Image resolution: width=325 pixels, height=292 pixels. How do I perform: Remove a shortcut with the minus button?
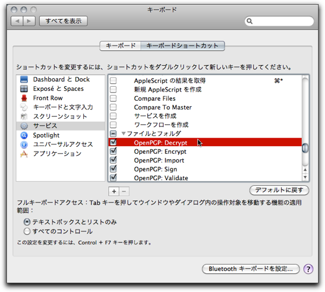point(124,191)
